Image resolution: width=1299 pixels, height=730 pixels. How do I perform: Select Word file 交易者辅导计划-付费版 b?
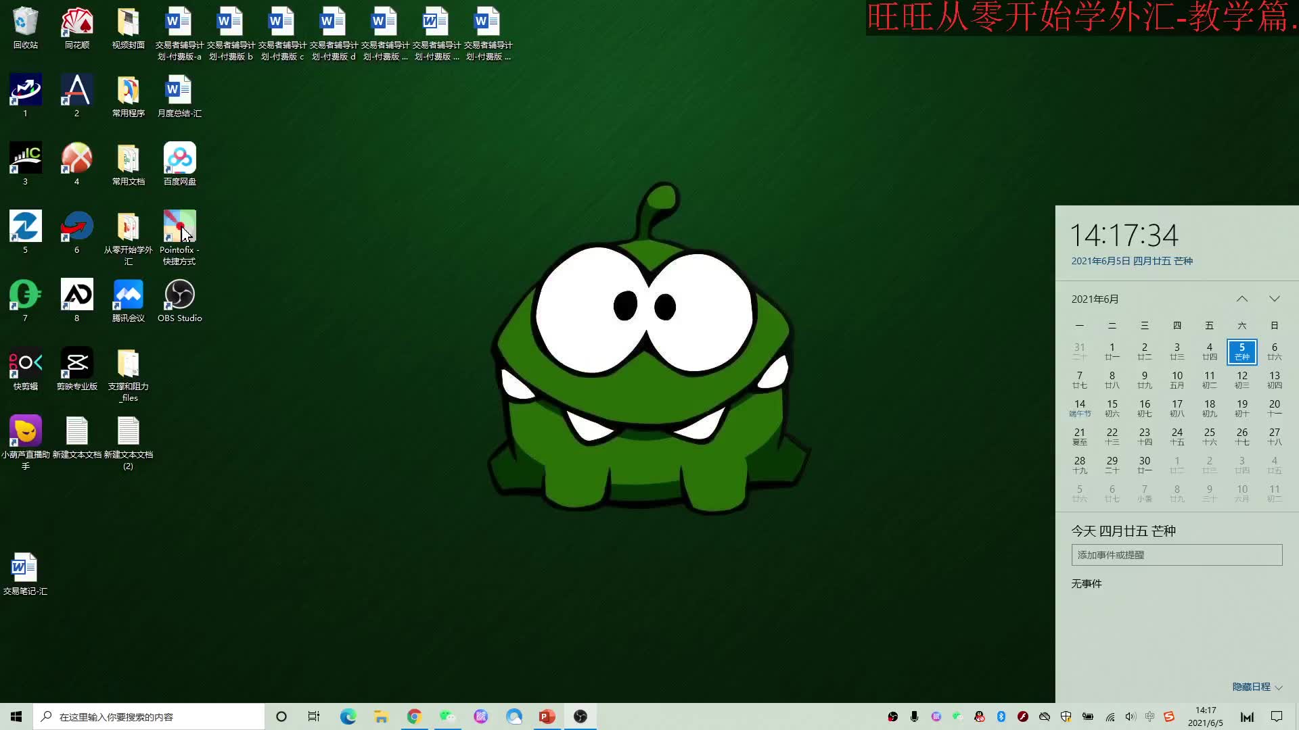click(x=231, y=34)
